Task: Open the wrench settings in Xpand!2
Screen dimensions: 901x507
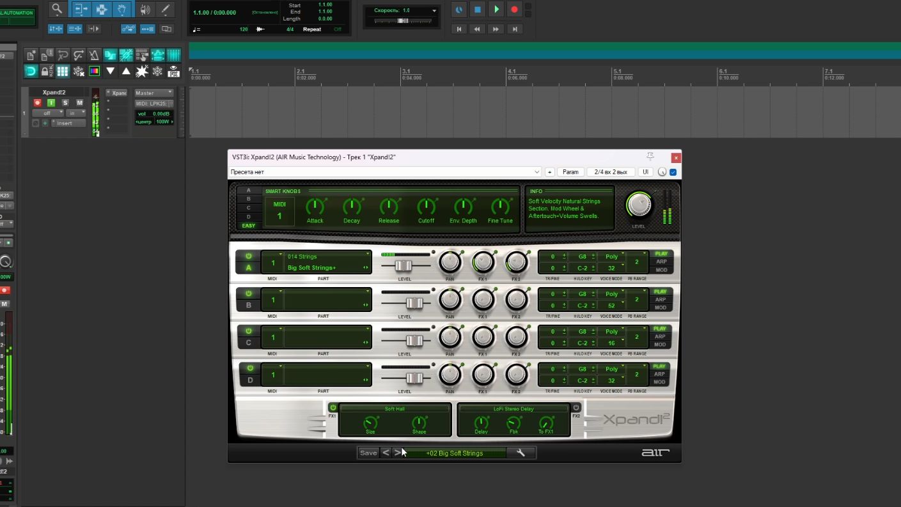Action: pyautogui.click(x=521, y=453)
